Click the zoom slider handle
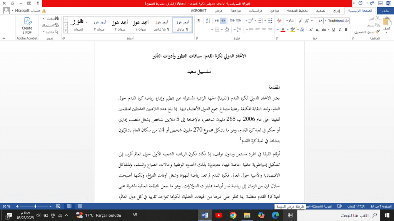The height and width of the screenshot is (221, 394). click(35, 206)
